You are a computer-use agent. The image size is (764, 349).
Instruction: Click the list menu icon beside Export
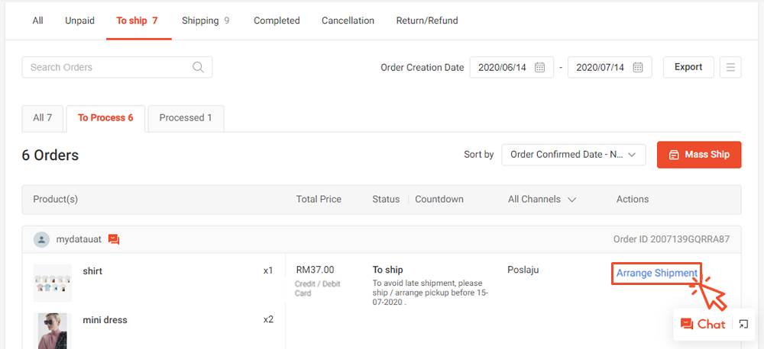(x=730, y=68)
